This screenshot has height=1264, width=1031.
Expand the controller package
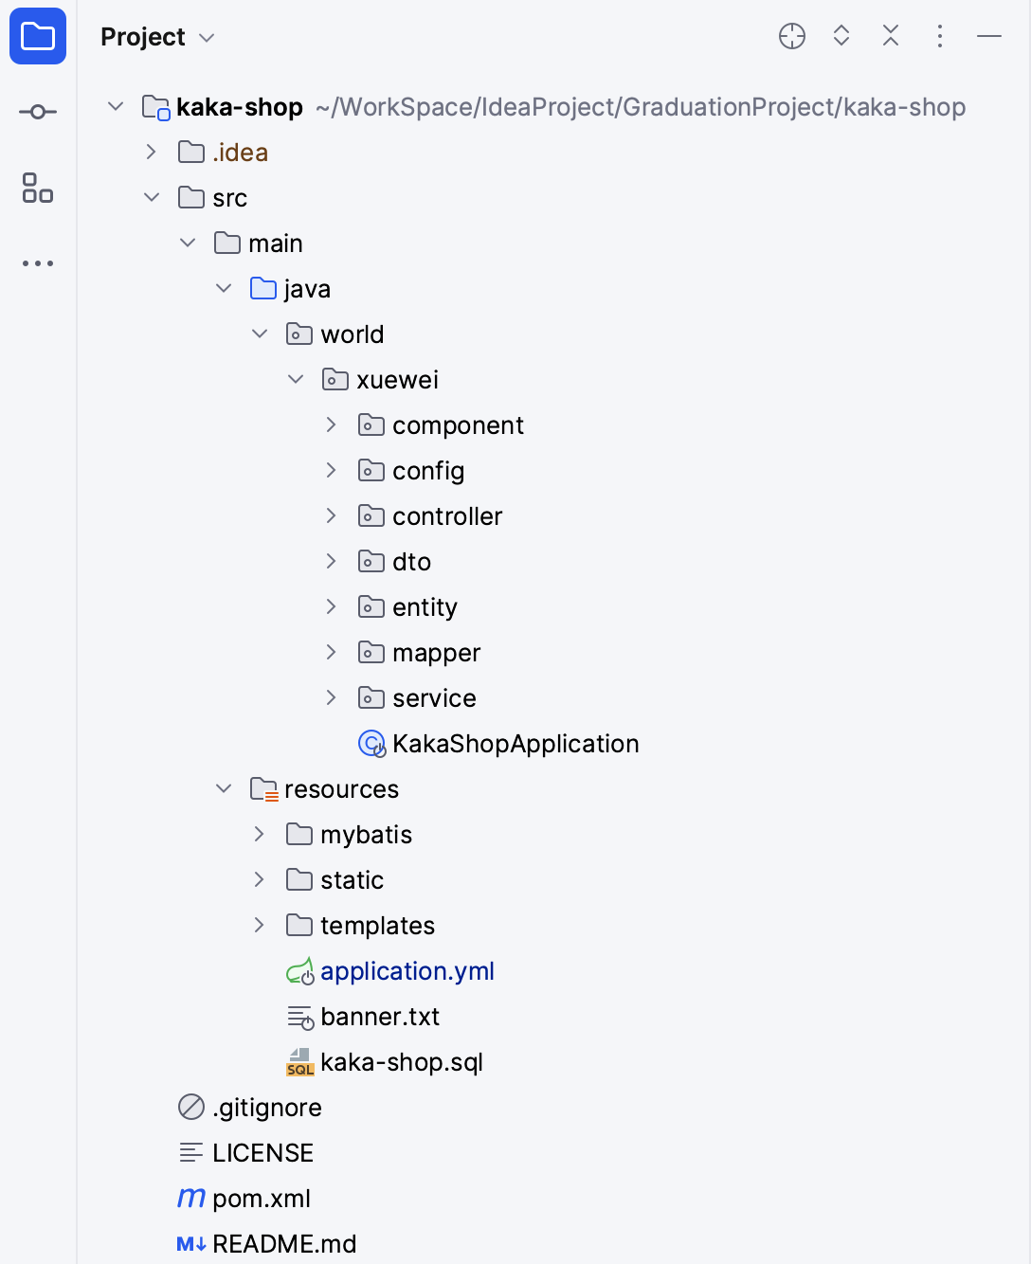pyautogui.click(x=331, y=515)
